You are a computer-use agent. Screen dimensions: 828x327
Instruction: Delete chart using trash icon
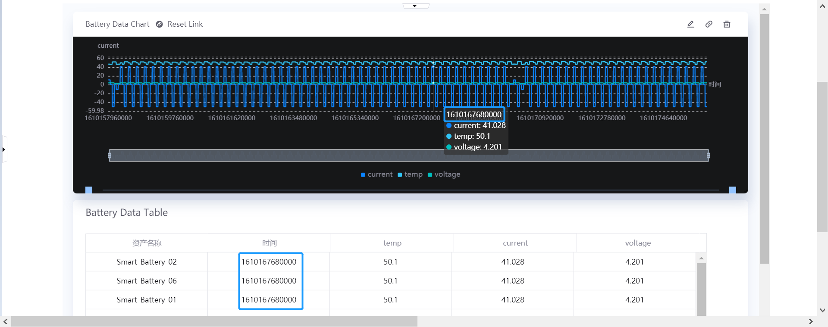pos(727,24)
